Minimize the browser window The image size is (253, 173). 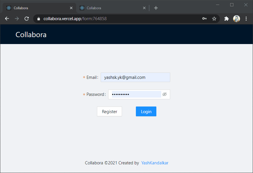(x=218, y=5)
